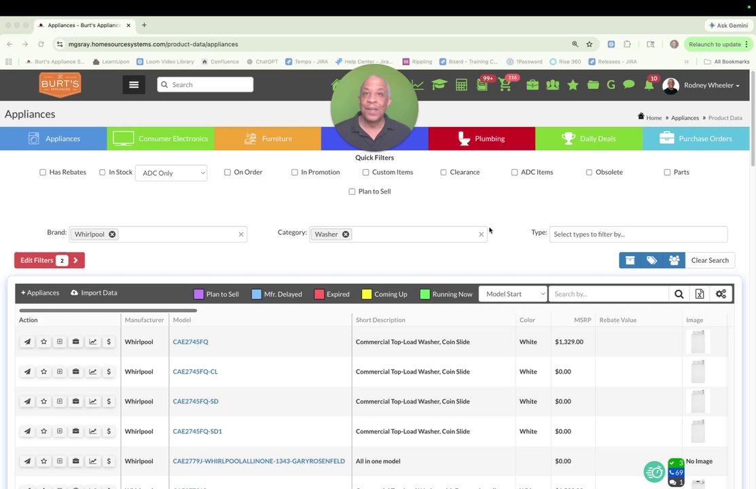Open the hamburger menu button
Image resolution: width=756 pixels, height=489 pixels.
[134, 85]
